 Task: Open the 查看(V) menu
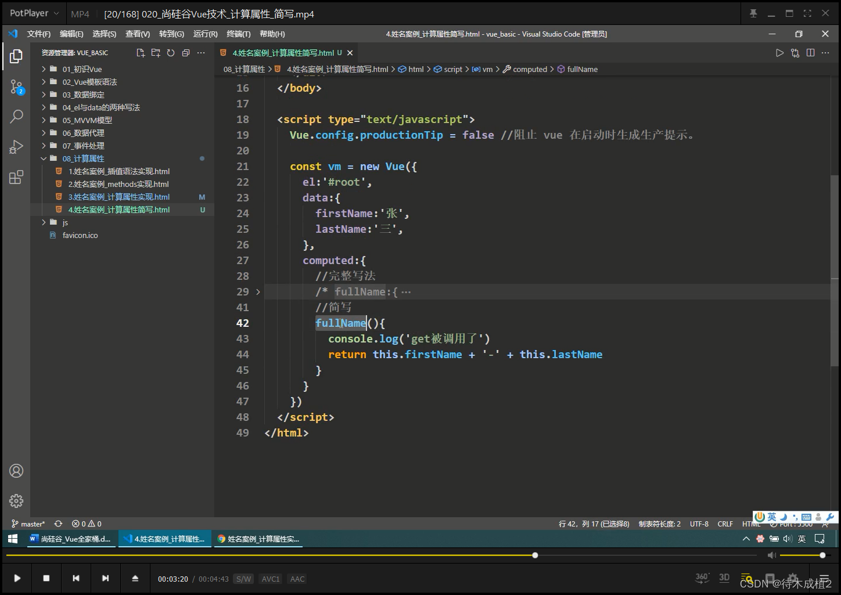pos(138,34)
